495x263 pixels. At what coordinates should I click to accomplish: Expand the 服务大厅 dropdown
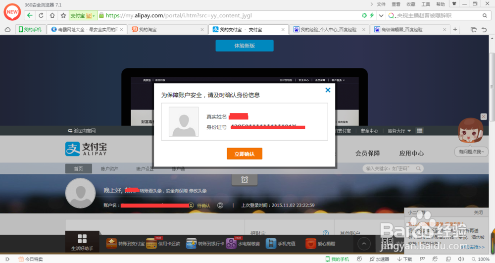pyautogui.click(x=399, y=131)
